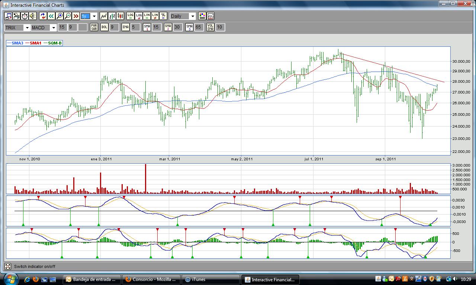Screen dimensions: 476x285
Task: Click the sound speaker icon
Action: coord(33,16)
